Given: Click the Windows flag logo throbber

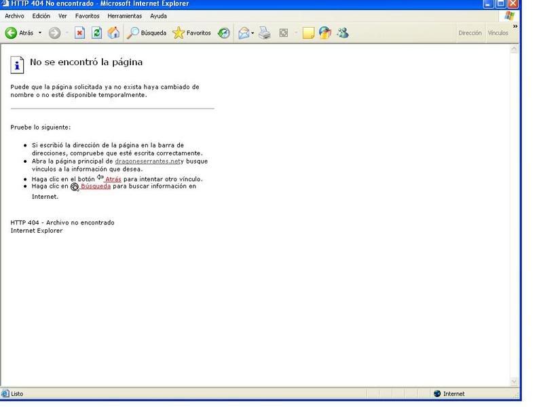Looking at the screenshot, I should click(x=510, y=16).
